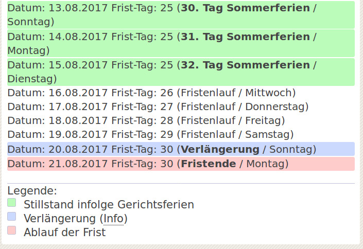
Task: Click the 18.08.2017 Fristenlauf Freitag entry
Action: [146, 120]
